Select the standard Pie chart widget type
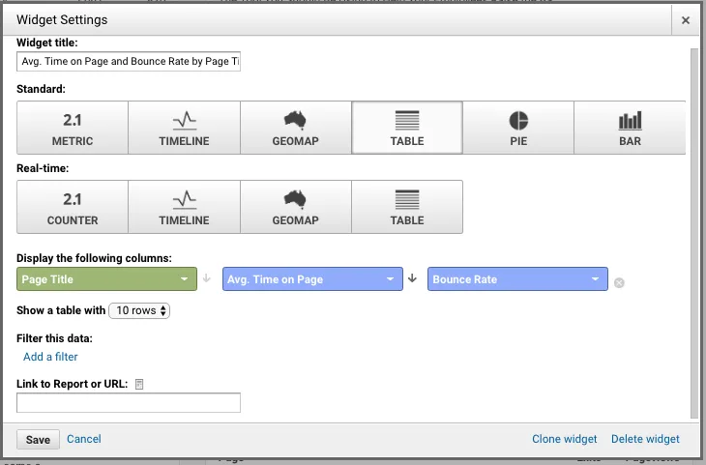The width and height of the screenshot is (706, 465). point(518,128)
